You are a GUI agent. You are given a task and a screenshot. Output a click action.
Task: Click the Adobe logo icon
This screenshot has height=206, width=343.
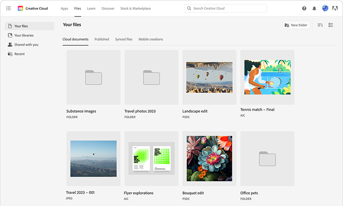click(x=335, y=8)
